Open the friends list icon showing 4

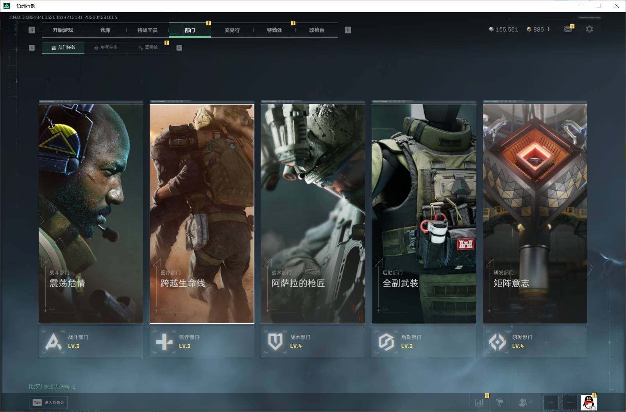(x=525, y=402)
